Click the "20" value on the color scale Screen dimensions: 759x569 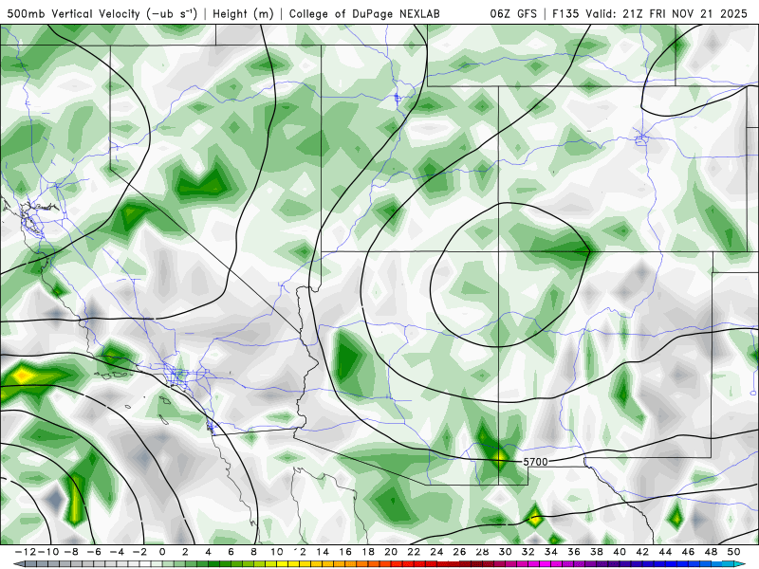point(391,552)
